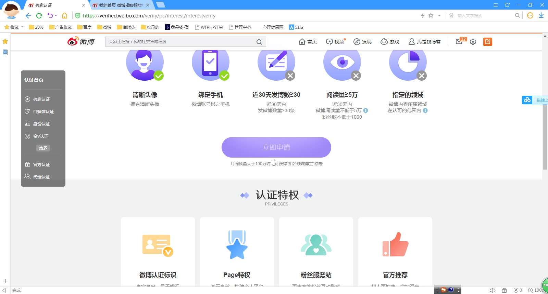Open the favorites star in left sidebar
Image resolution: width=548 pixels, height=294 pixels.
pyautogui.click(x=5, y=41)
